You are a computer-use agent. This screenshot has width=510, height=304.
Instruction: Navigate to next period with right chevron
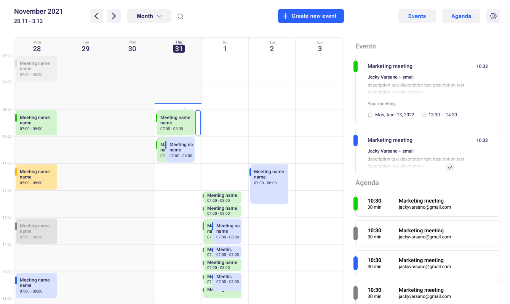coord(114,16)
